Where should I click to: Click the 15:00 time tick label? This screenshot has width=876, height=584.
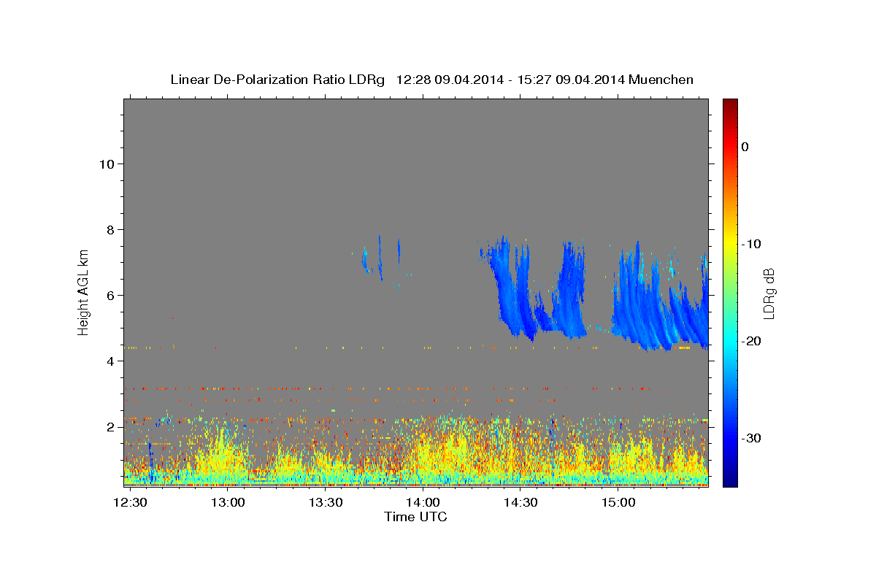(x=618, y=503)
